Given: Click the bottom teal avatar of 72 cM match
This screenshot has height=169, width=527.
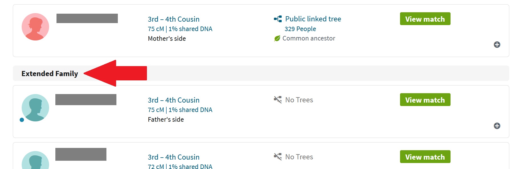Looking at the screenshot, I should [x=35, y=160].
